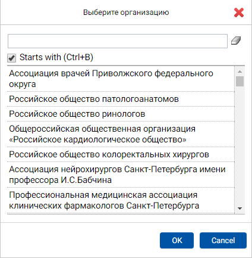Click the word округа in first list entry

click(x=23, y=85)
